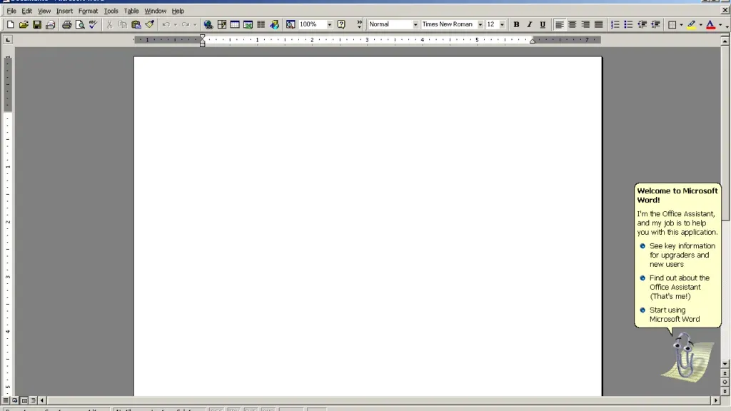Open the Table menu

131,11
